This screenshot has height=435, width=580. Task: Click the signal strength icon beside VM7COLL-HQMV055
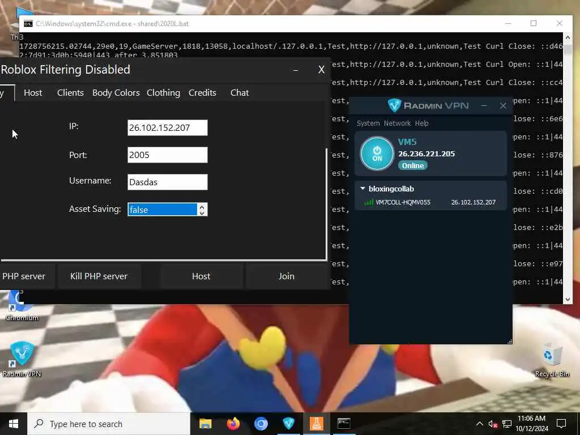point(368,202)
